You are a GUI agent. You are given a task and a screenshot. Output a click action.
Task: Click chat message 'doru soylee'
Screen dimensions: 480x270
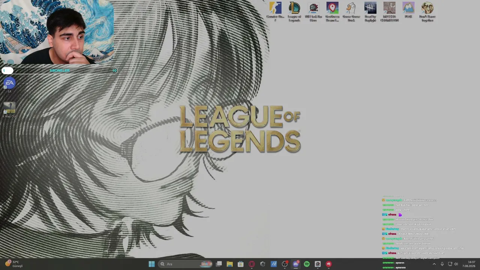[x=402, y=210]
